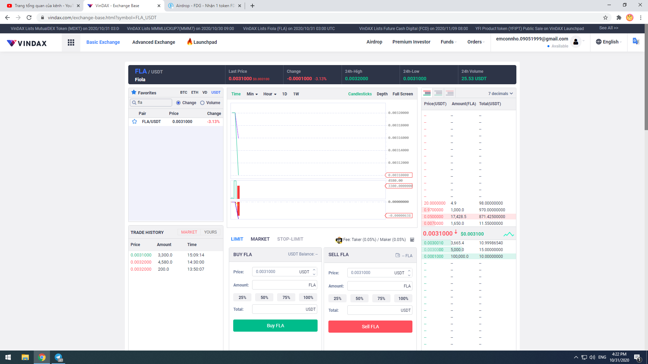The width and height of the screenshot is (648, 364).
Task: Switch to the MARKET order tab
Action: tap(260, 239)
